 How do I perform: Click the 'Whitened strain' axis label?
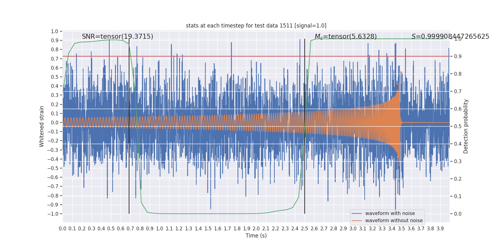[42, 127]
